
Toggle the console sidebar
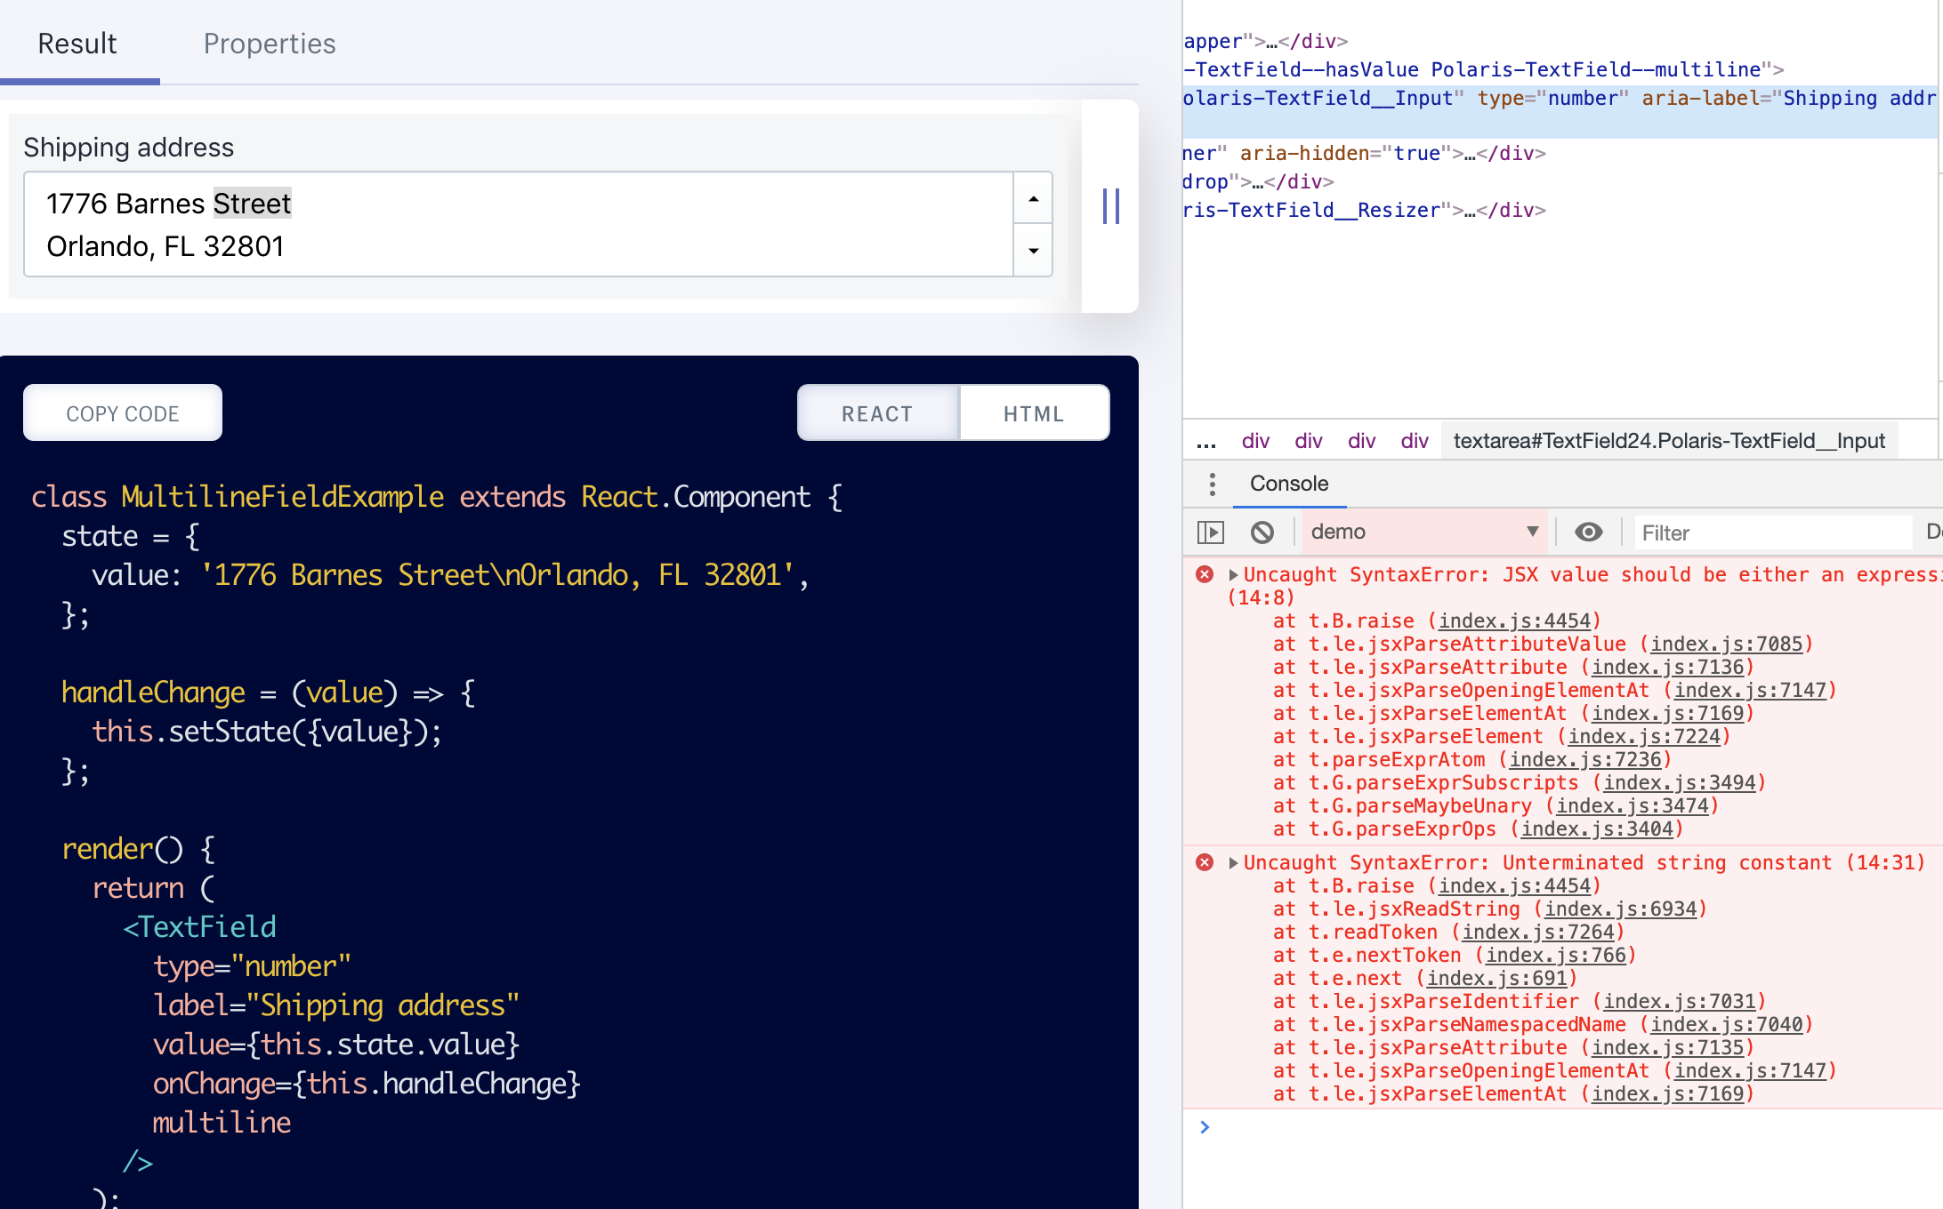[x=1211, y=532]
